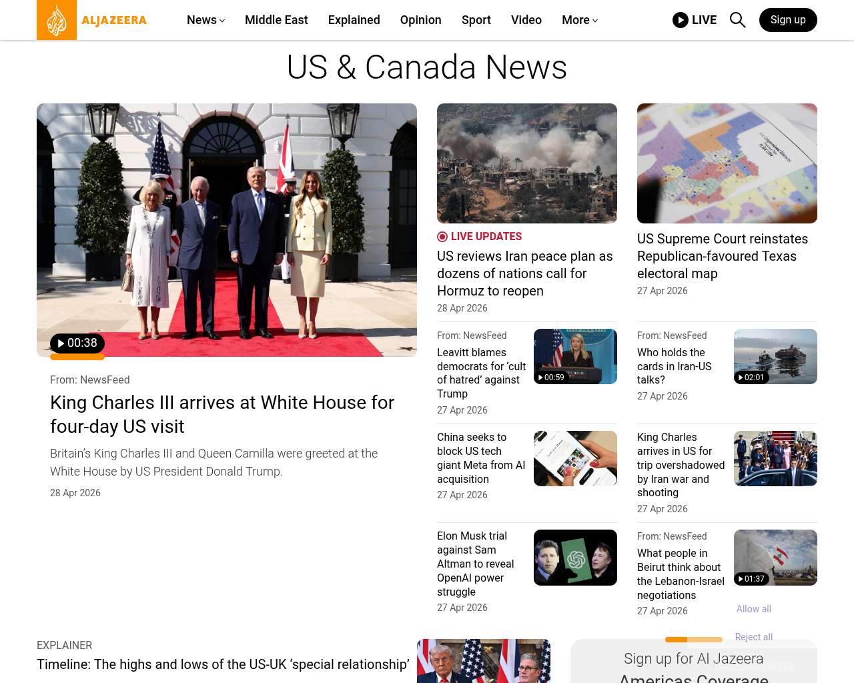This screenshot has height=683, width=854.
Task: Click Reject all cookies
Action: (x=753, y=637)
